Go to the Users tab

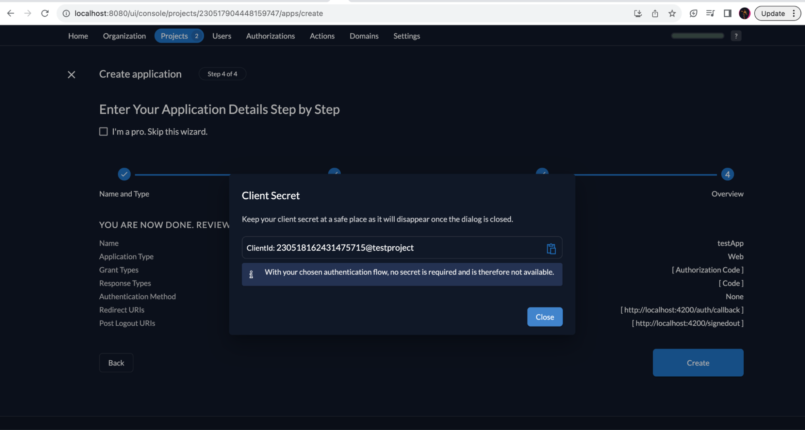(221, 36)
